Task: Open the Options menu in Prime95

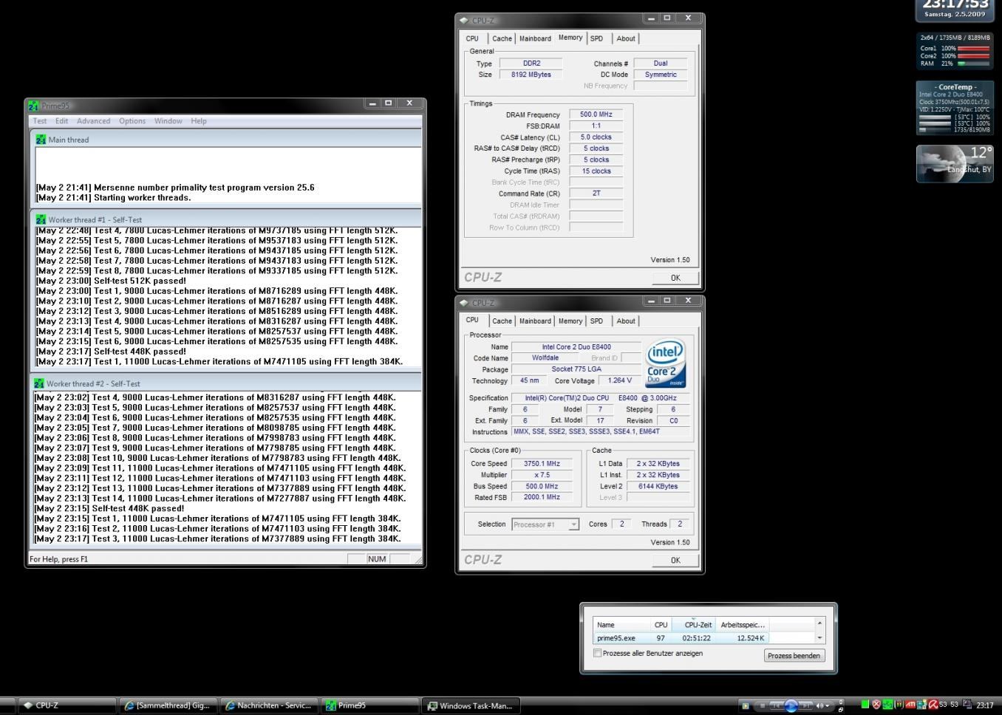Action: pyautogui.click(x=132, y=121)
